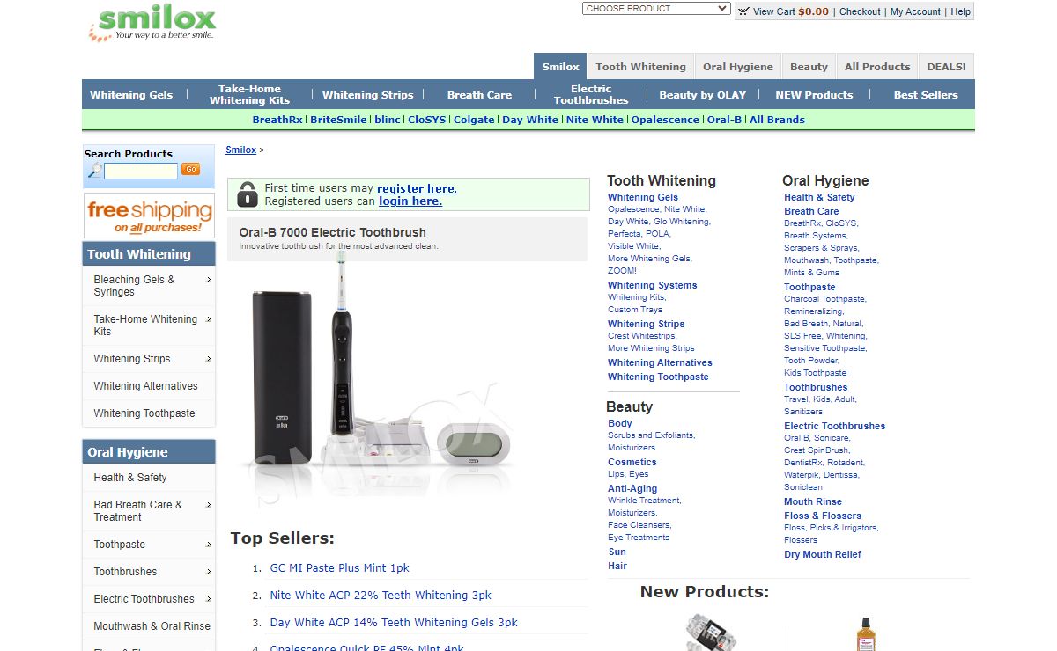Expand Bad Breath Care & Treatment arrow
1057x651 pixels.
pyautogui.click(x=209, y=505)
